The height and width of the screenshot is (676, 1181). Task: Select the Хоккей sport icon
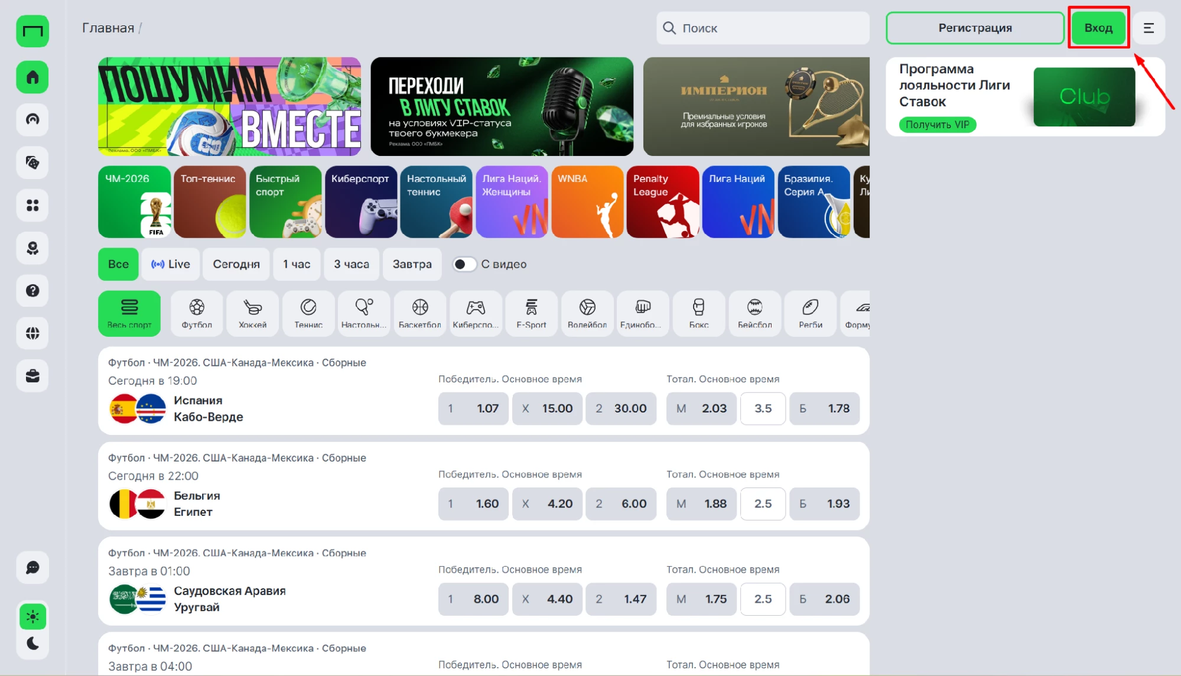(x=252, y=313)
